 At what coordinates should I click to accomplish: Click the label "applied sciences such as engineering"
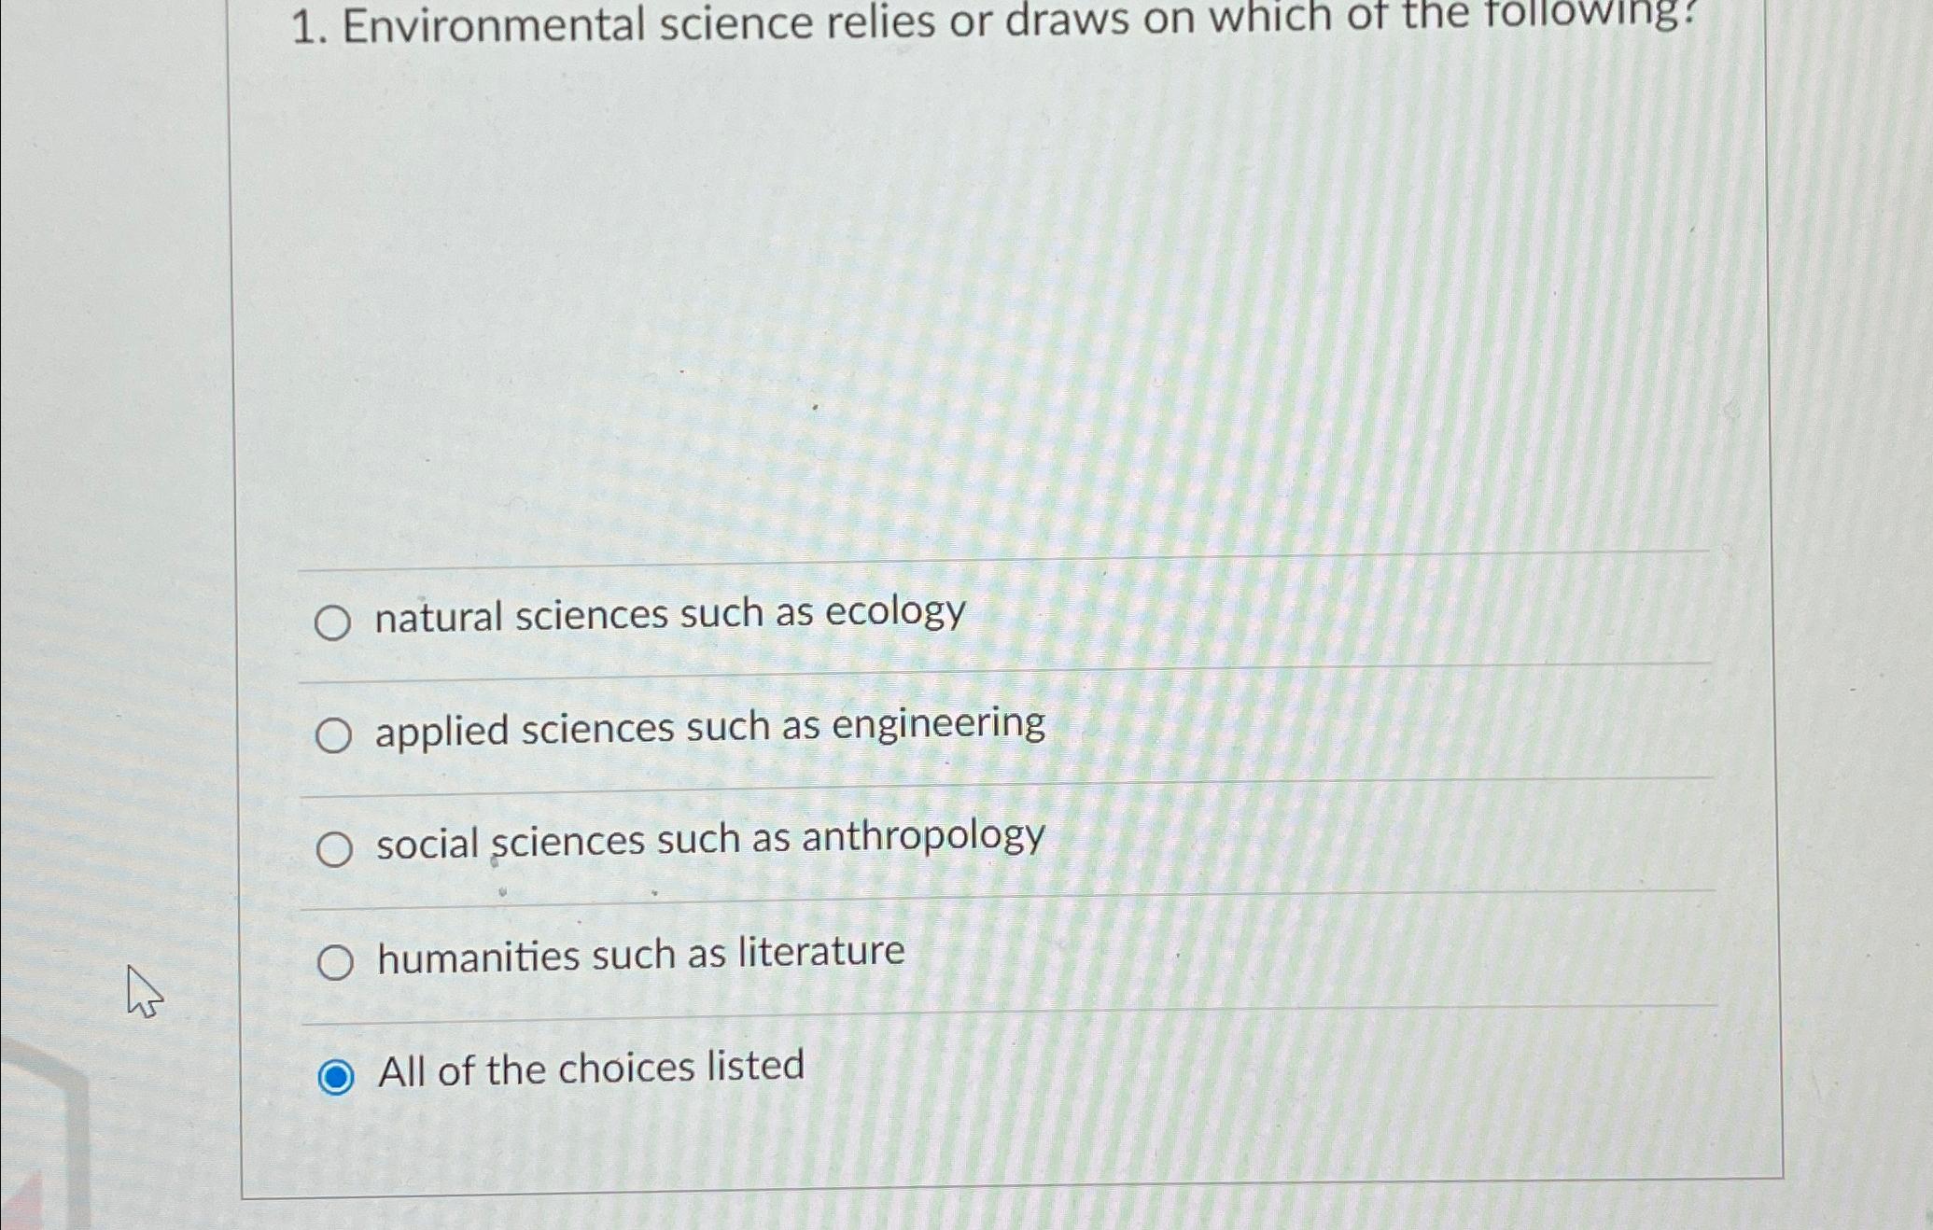(709, 726)
